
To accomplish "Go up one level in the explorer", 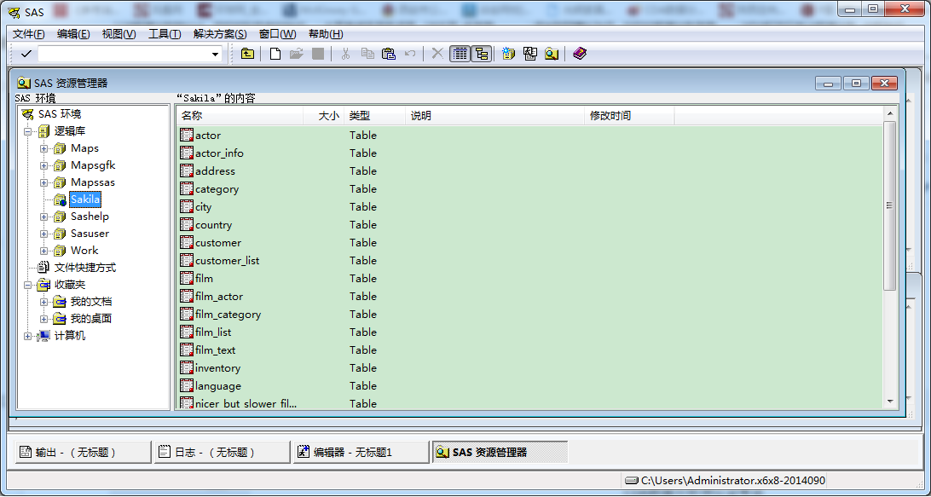I will pos(247,54).
